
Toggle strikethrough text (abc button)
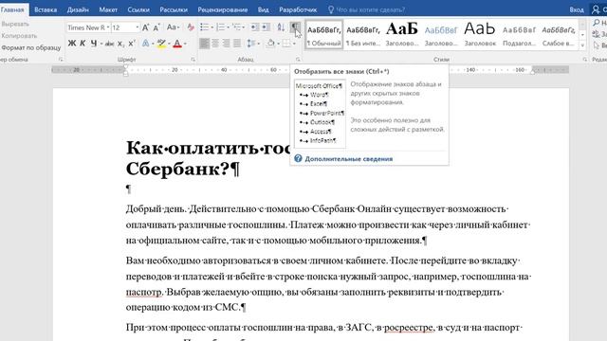(x=110, y=44)
